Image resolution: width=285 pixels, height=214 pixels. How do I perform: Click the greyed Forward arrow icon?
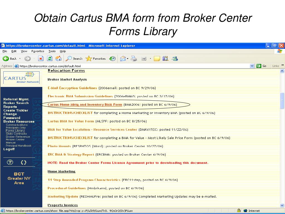tap(28, 59)
